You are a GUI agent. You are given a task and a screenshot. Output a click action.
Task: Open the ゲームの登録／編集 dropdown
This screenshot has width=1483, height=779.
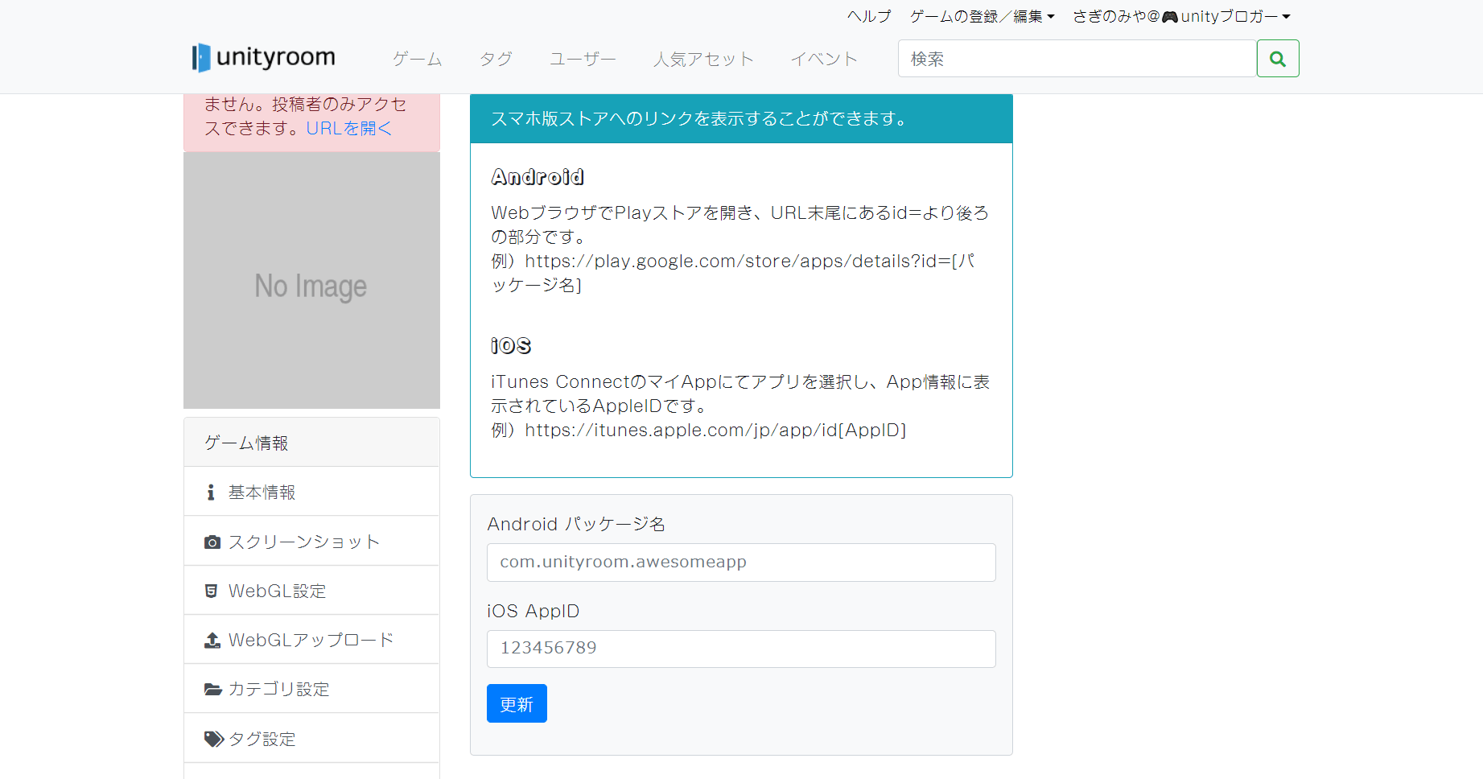pos(980,15)
